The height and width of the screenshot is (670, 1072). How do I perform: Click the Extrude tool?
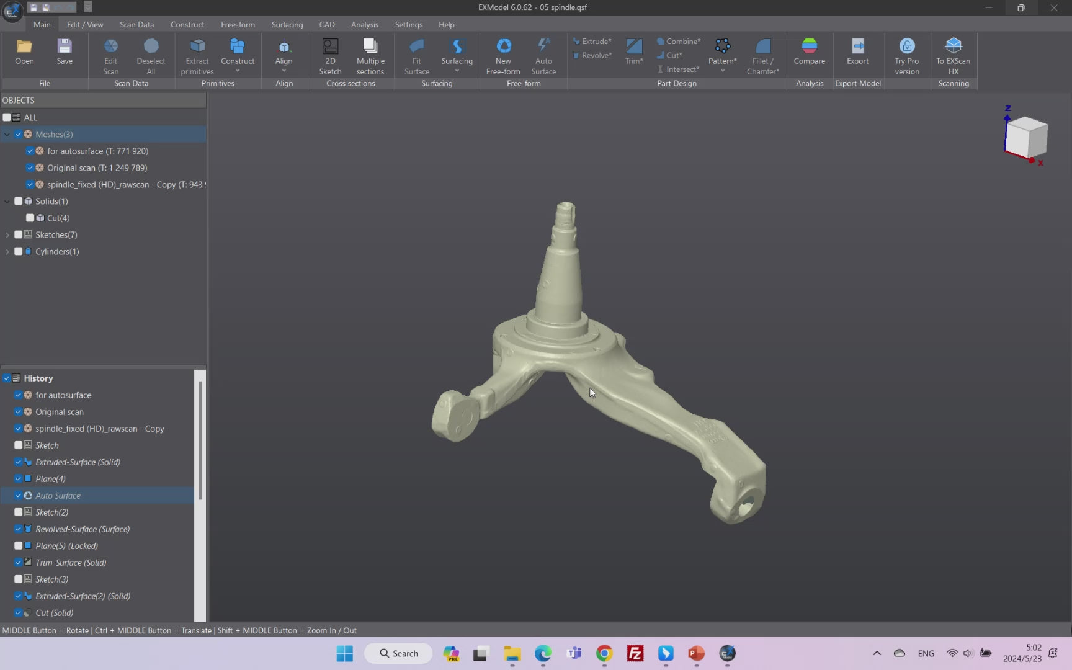click(x=592, y=42)
